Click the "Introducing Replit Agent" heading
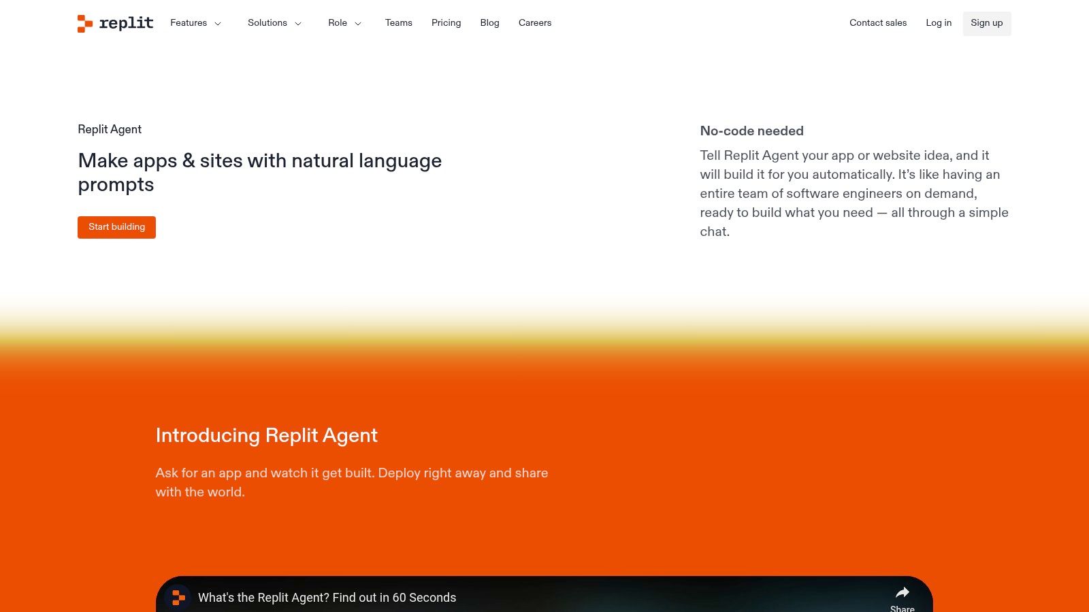The width and height of the screenshot is (1089, 612). tap(267, 435)
